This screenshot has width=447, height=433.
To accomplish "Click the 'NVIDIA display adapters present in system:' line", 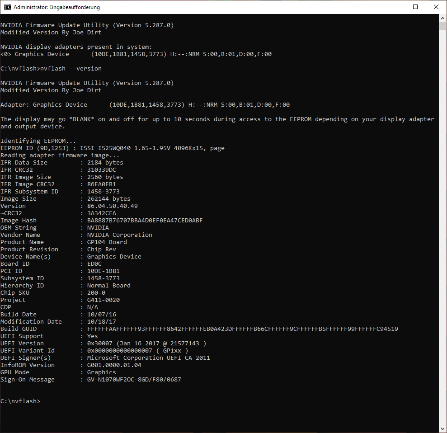I will (76, 47).
